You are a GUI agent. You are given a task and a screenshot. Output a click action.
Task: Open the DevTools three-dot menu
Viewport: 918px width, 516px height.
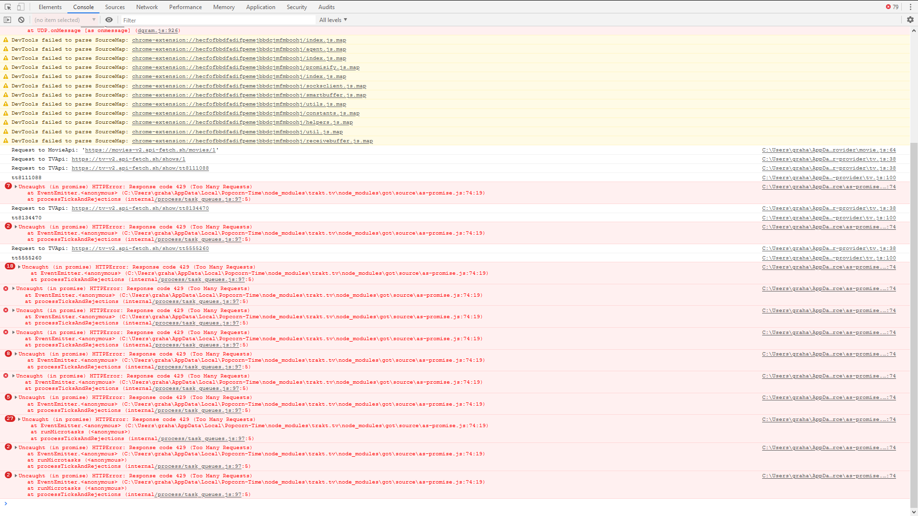click(910, 7)
